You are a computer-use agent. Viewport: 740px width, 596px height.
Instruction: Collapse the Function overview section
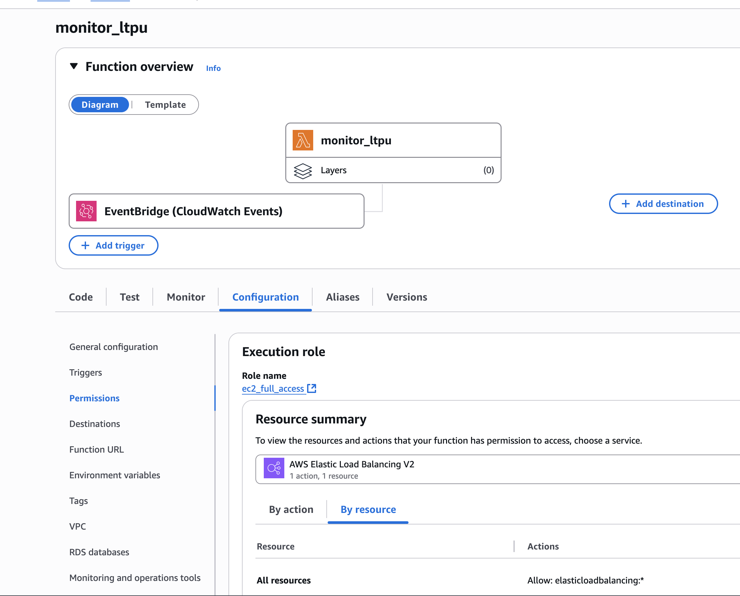[x=74, y=66]
